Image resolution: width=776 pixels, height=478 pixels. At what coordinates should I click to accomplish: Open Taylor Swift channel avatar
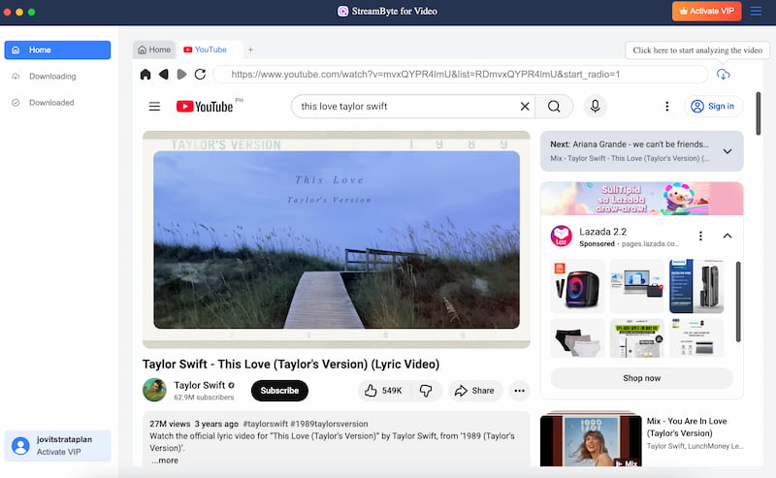(154, 390)
